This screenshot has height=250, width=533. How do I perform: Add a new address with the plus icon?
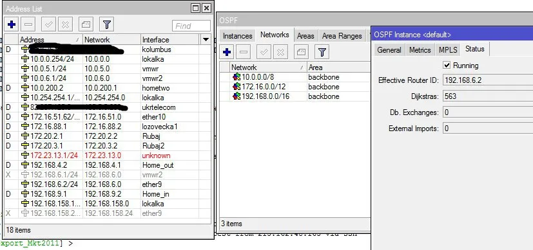[12, 24]
